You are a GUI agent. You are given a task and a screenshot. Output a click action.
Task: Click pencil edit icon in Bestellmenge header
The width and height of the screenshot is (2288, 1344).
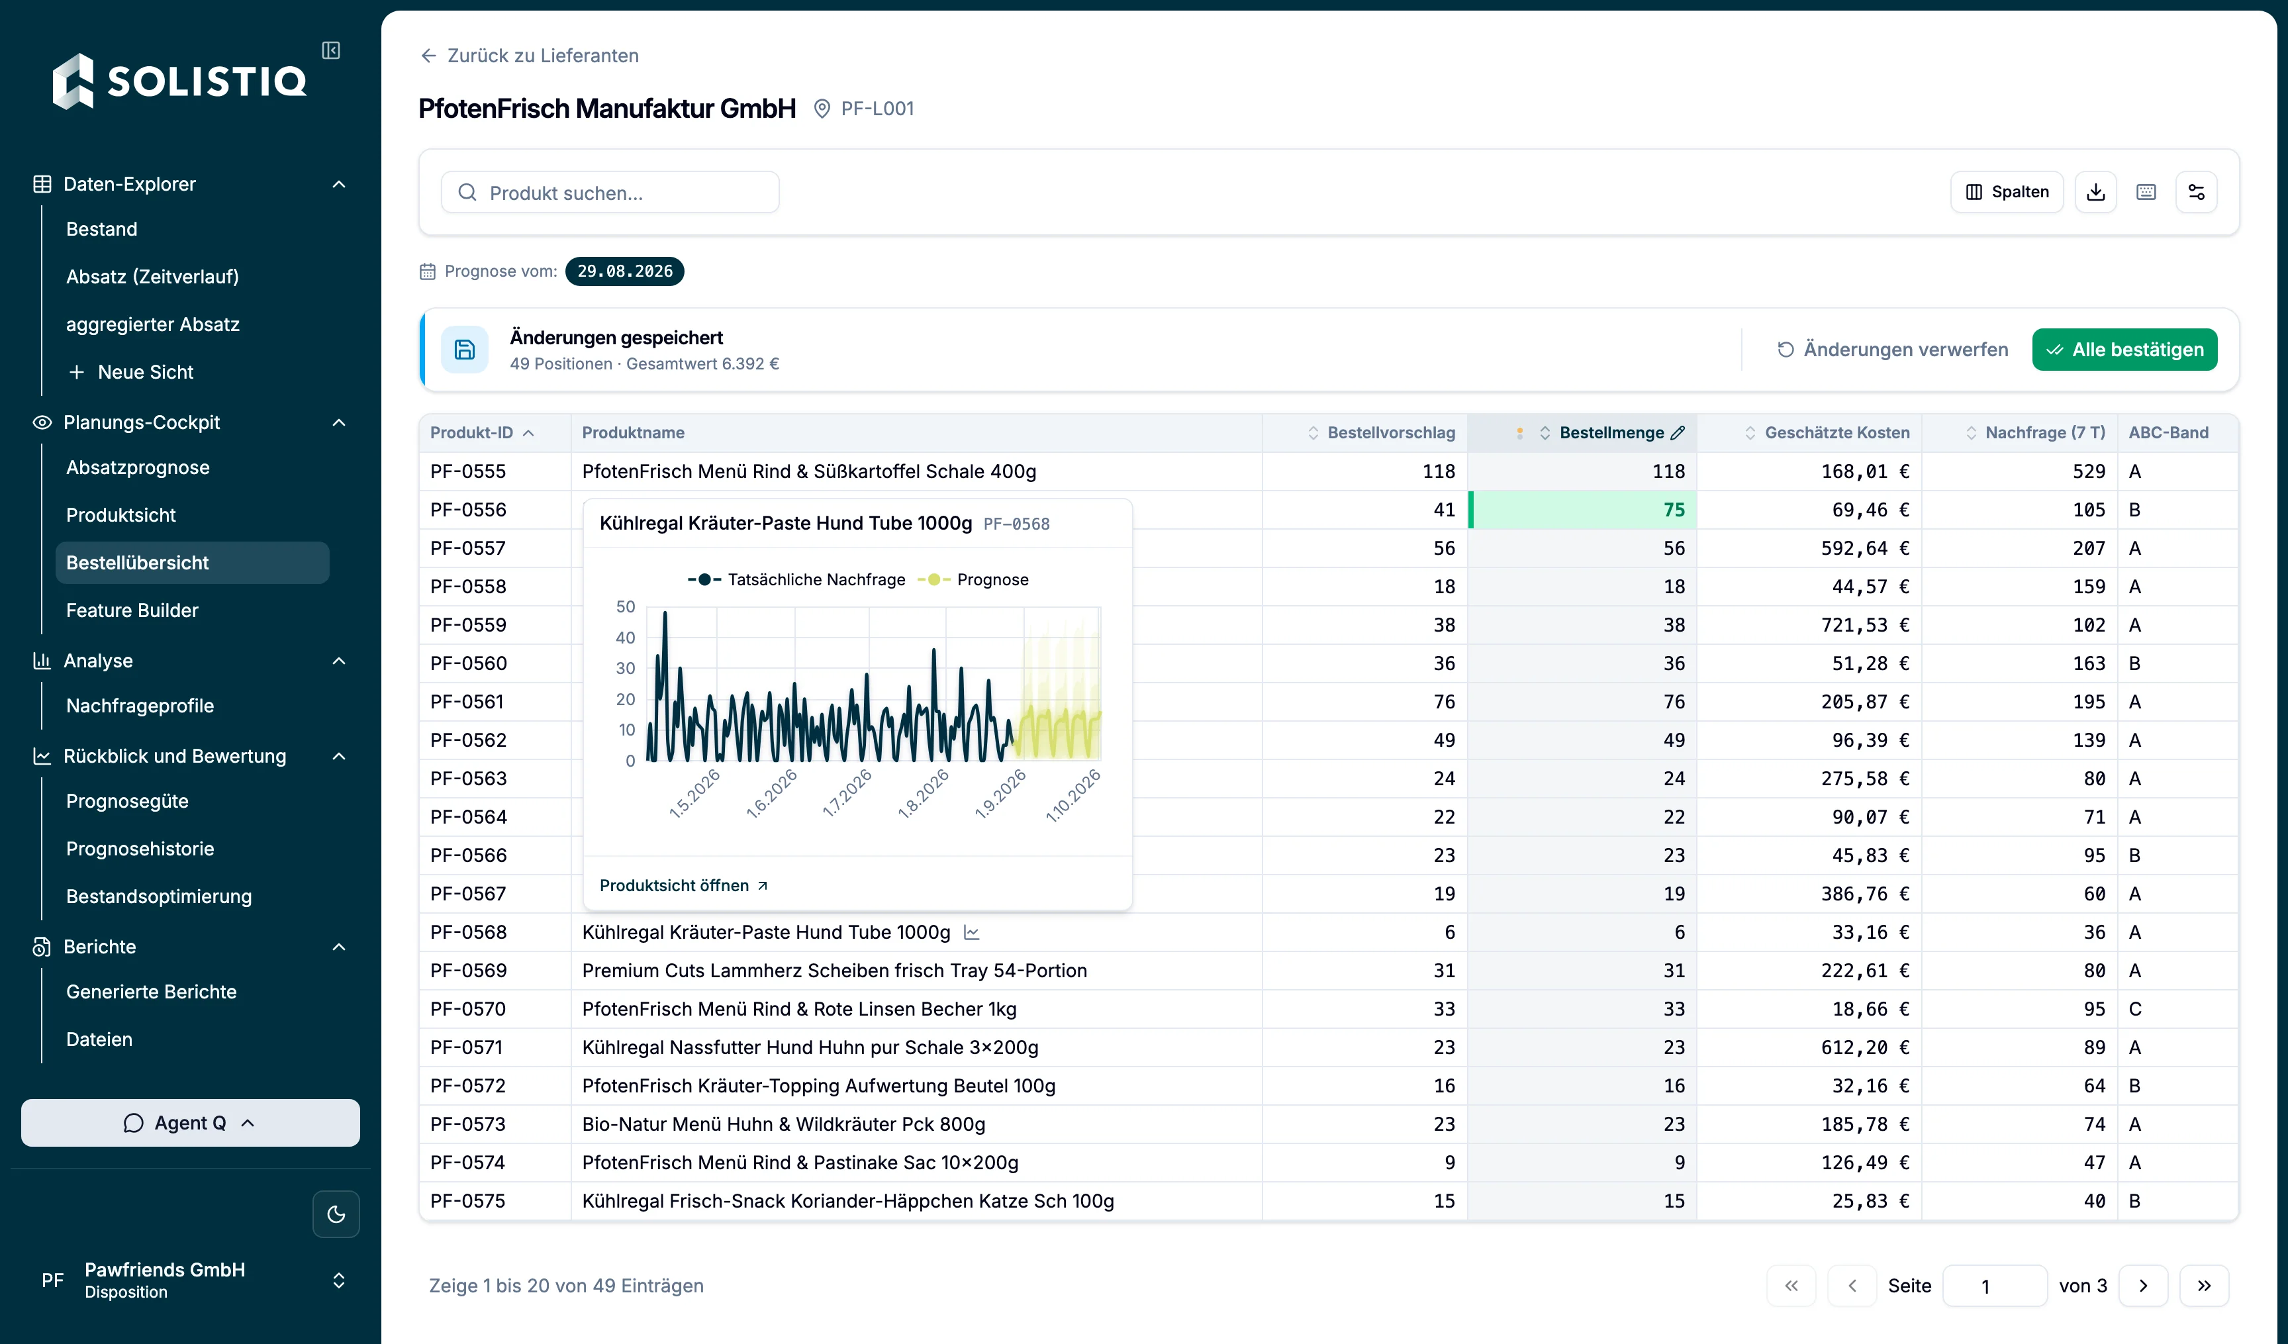pos(1678,433)
